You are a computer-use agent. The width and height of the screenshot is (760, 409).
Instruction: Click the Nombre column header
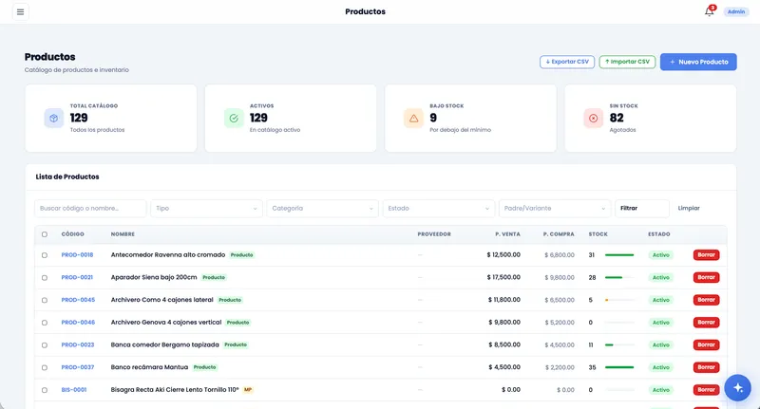click(x=123, y=234)
